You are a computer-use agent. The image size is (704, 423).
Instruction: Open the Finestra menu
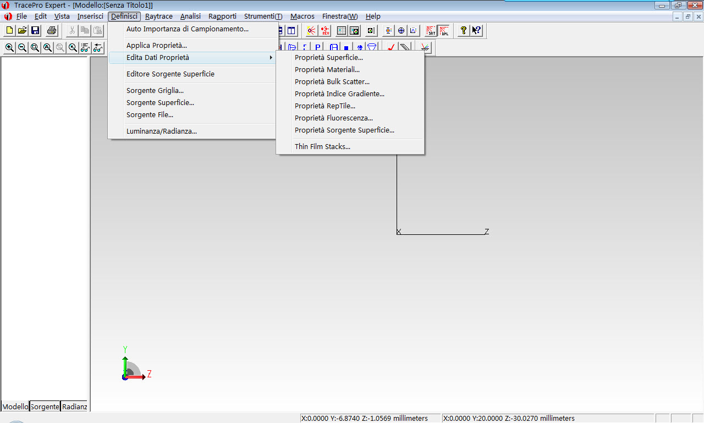(x=340, y=17)
